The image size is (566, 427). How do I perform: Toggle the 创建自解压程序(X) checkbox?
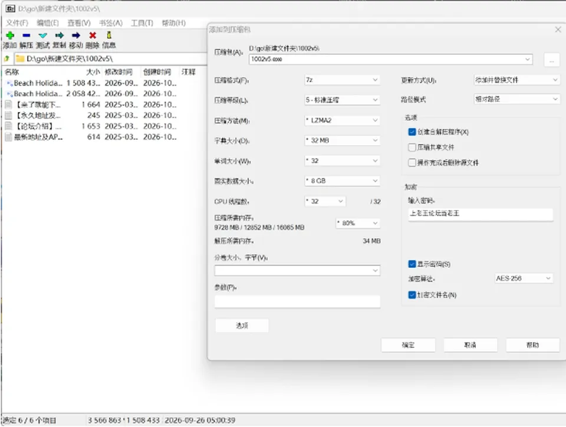pos(412,132)
